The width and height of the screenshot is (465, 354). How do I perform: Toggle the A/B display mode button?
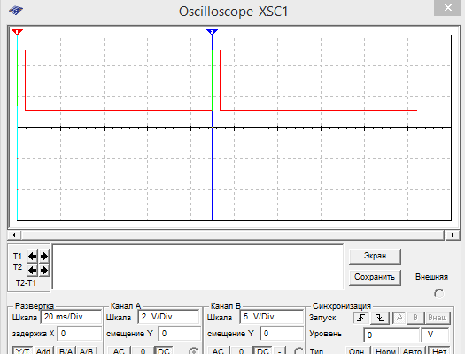tap(86, 350)
